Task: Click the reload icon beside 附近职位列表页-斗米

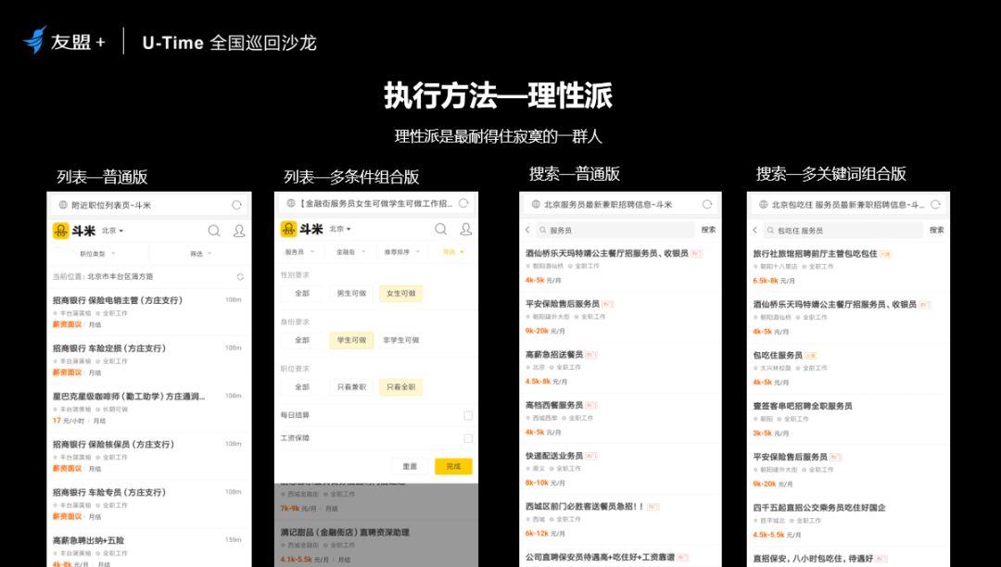Action: pyautogui.click(x=237, y=205)
